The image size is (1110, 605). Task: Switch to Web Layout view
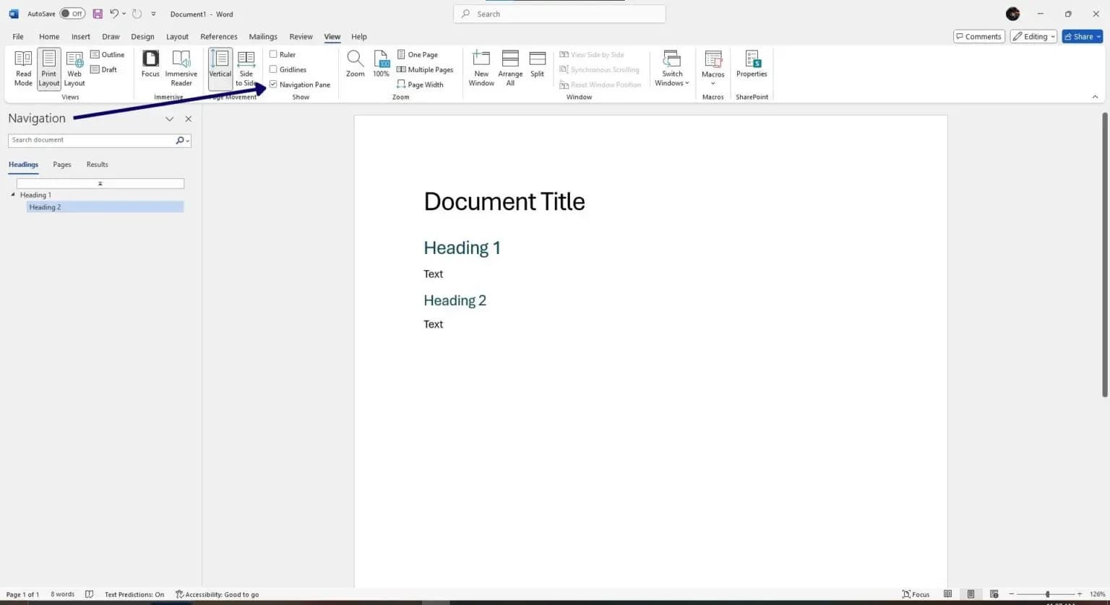click(x=74, y=68)
